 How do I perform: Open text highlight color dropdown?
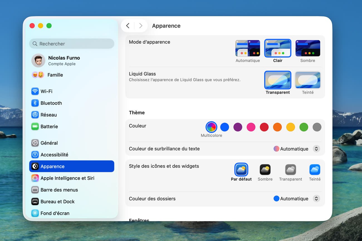316,149
